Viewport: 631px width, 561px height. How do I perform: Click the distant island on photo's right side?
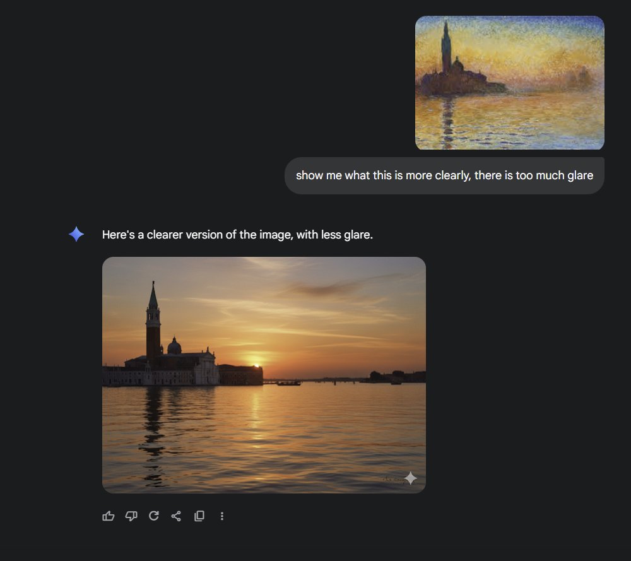pyautogui.click(x=396, y=377)
